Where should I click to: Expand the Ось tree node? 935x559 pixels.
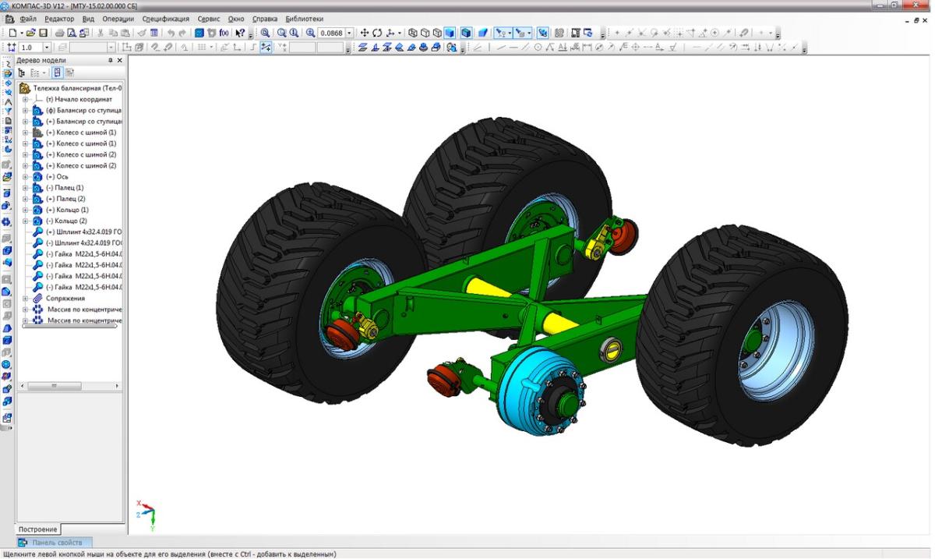(26, 177)
